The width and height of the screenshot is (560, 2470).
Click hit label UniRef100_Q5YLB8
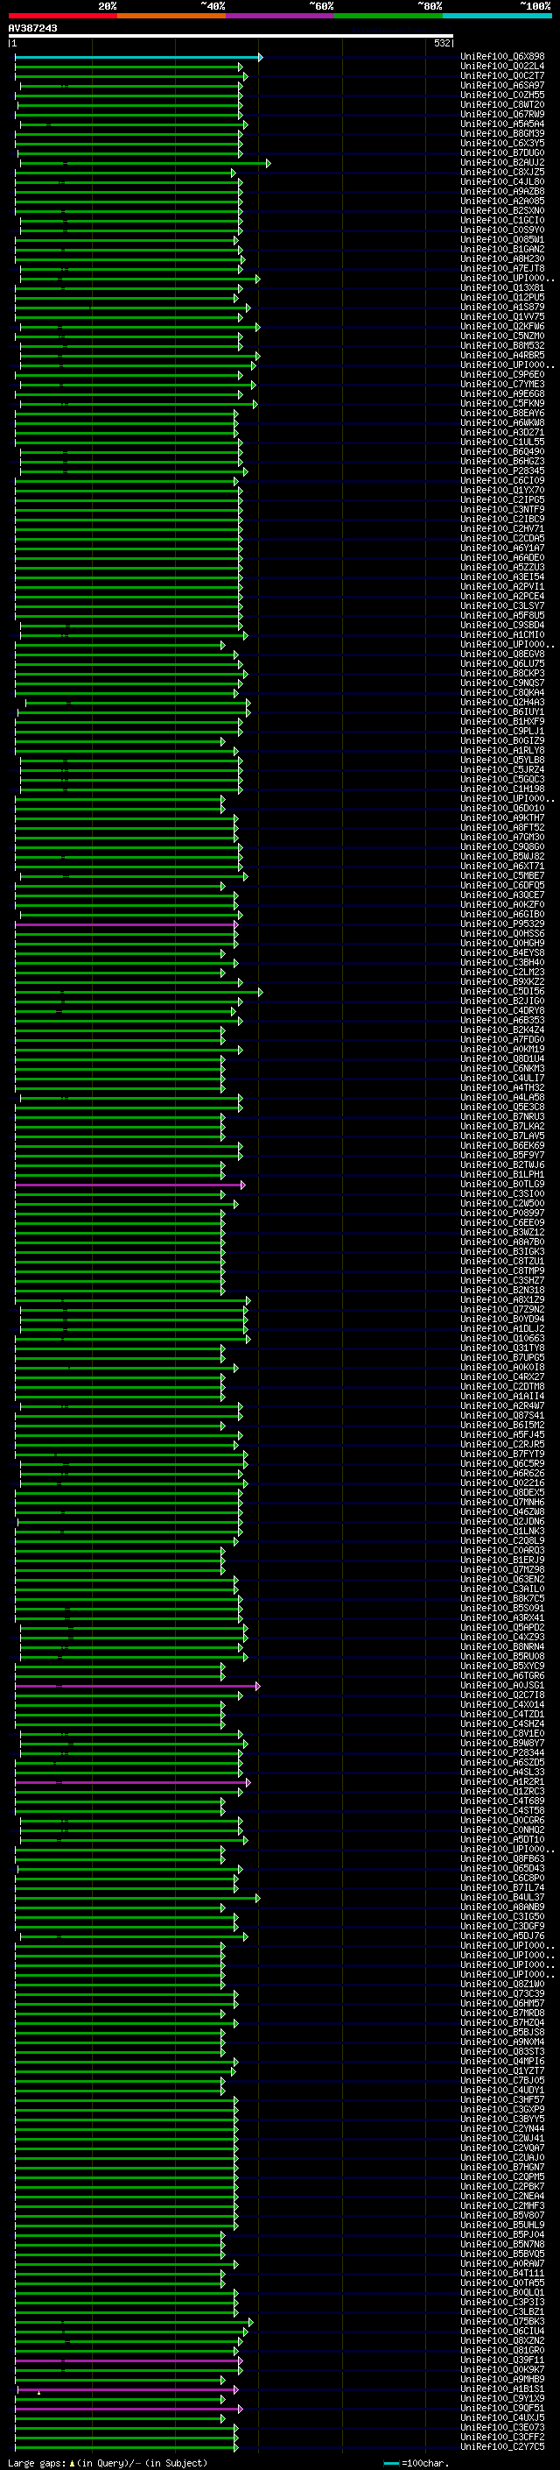click(x=502, y=760)
